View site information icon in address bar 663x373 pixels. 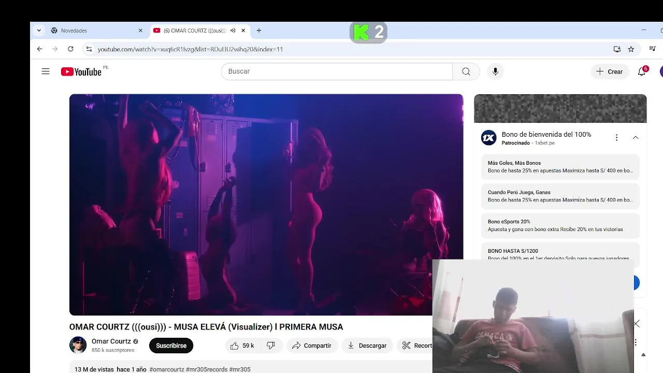(89, 49)
